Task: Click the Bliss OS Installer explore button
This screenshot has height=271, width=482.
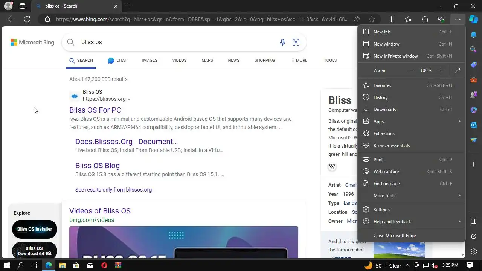Action: coord(35,229)
